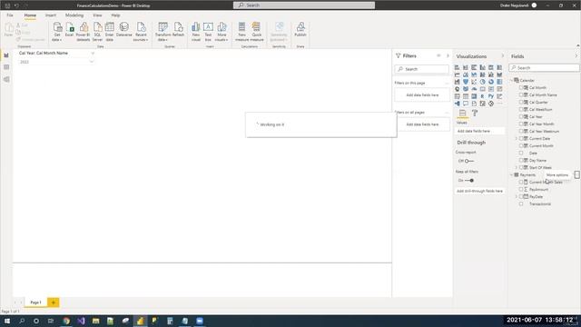Open the Get data ribbon button
Image resolution: width=581 pixels, height=327 pixels.
tap(57, 31)
